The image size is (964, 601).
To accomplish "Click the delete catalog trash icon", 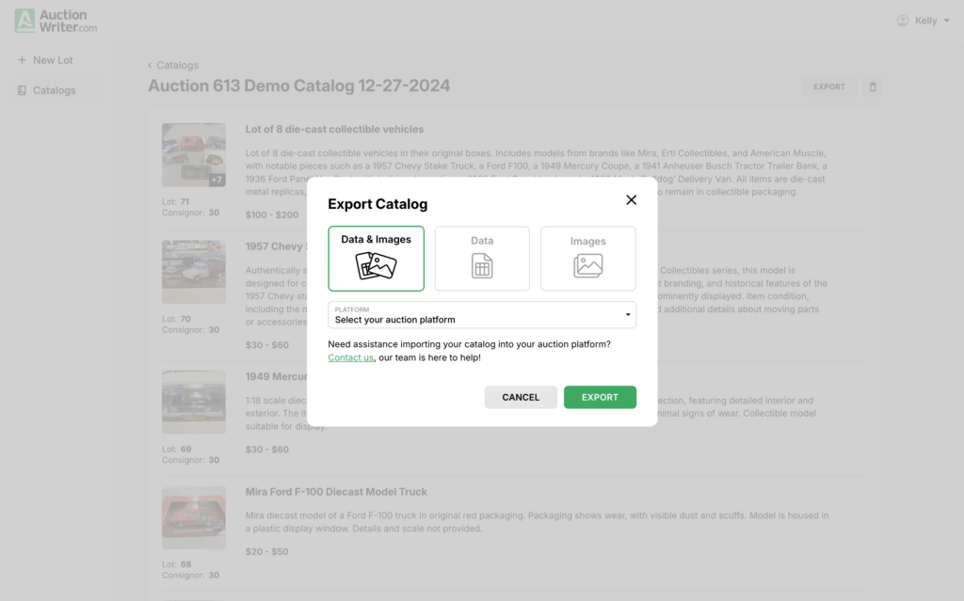I will (x=873, y=86).
